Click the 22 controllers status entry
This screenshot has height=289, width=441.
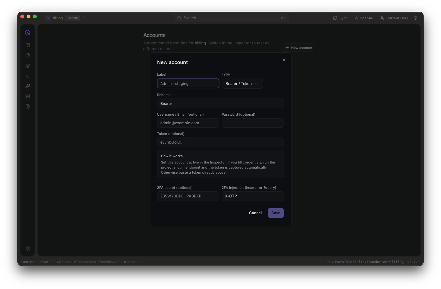click(85, 262)
